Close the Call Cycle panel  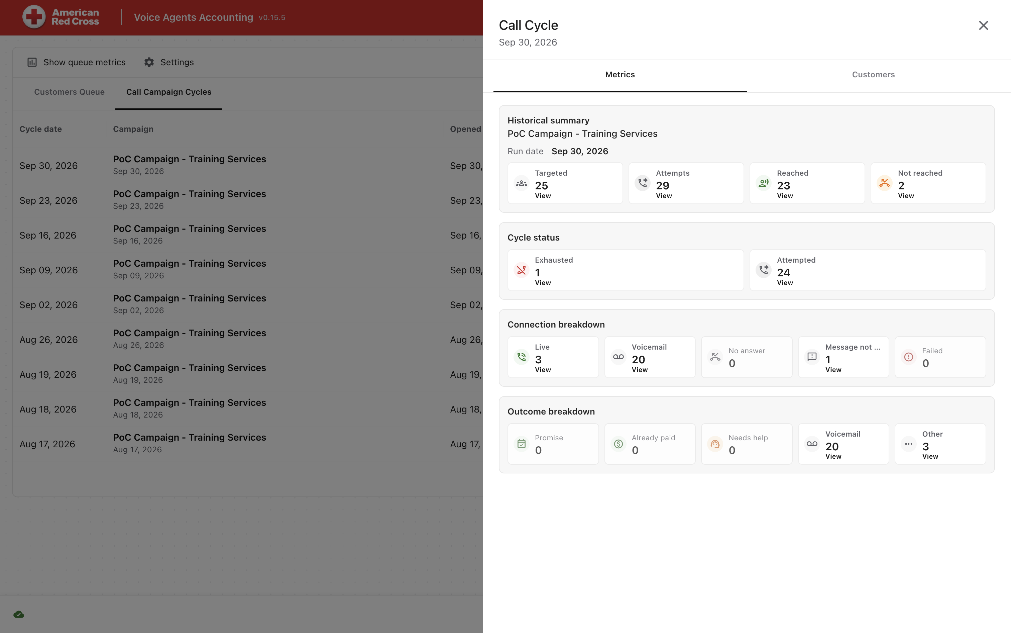[983, 25]
